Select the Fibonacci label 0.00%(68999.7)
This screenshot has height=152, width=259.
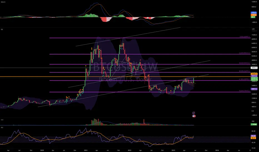[x=245, y=37]
